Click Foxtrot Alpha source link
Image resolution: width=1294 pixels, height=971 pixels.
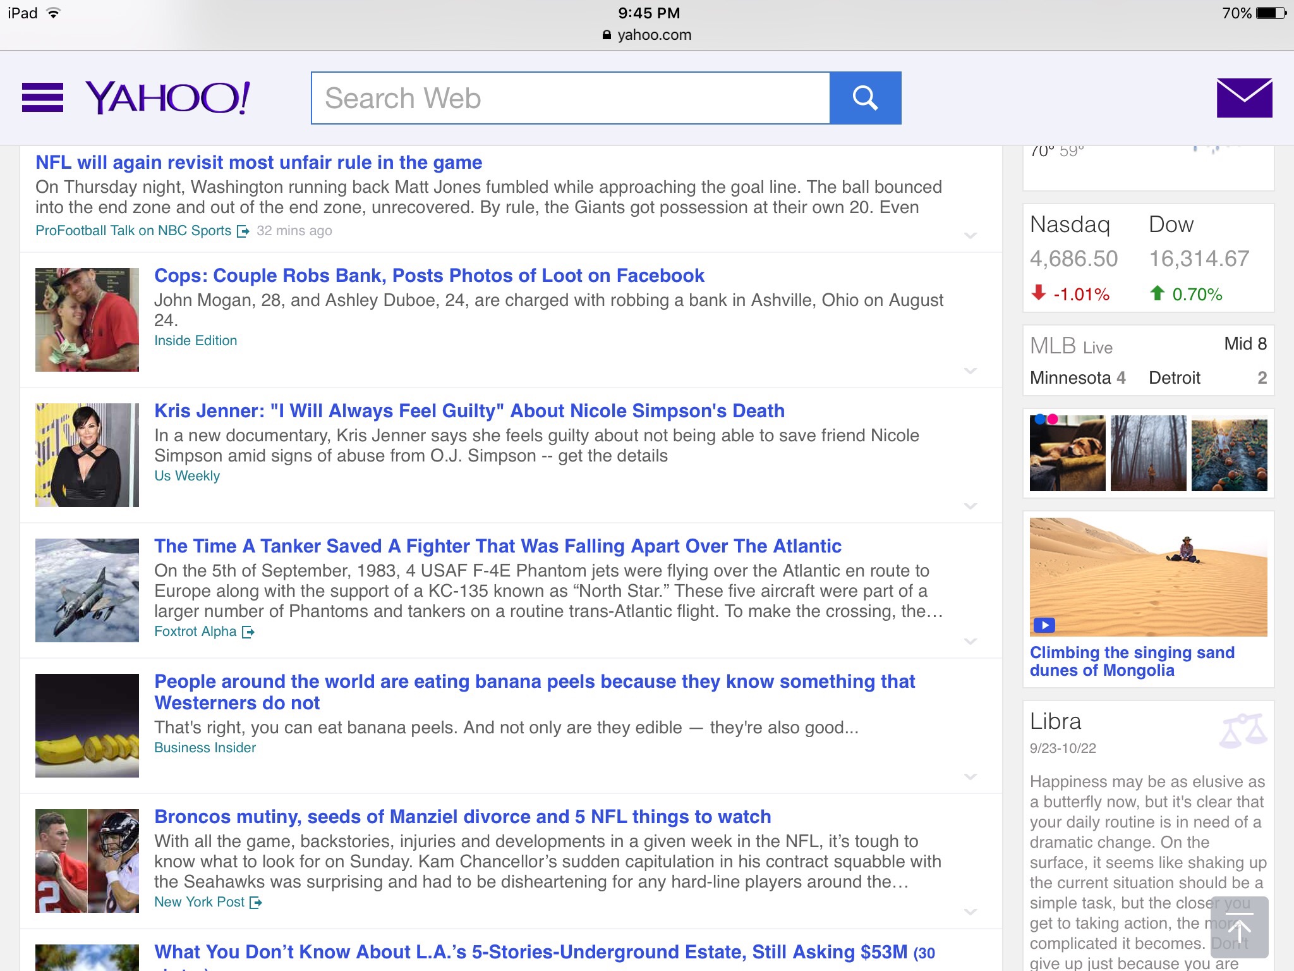[195, 632]
